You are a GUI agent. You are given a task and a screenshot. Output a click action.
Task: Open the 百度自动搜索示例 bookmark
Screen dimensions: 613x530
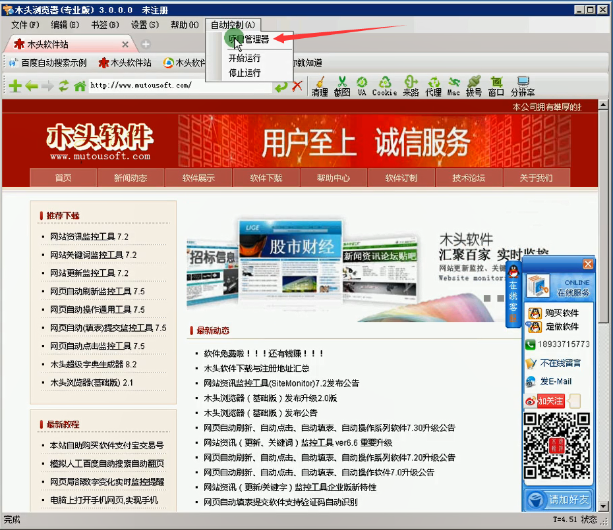pos(48,63)
